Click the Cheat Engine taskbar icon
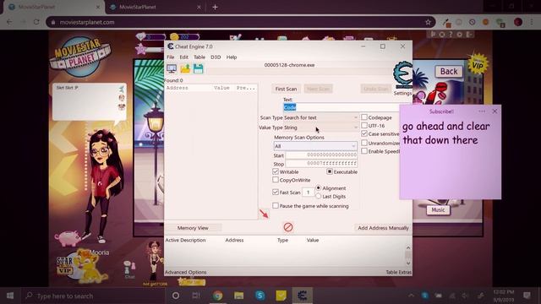The image size is (541, 304). [303, 296]
